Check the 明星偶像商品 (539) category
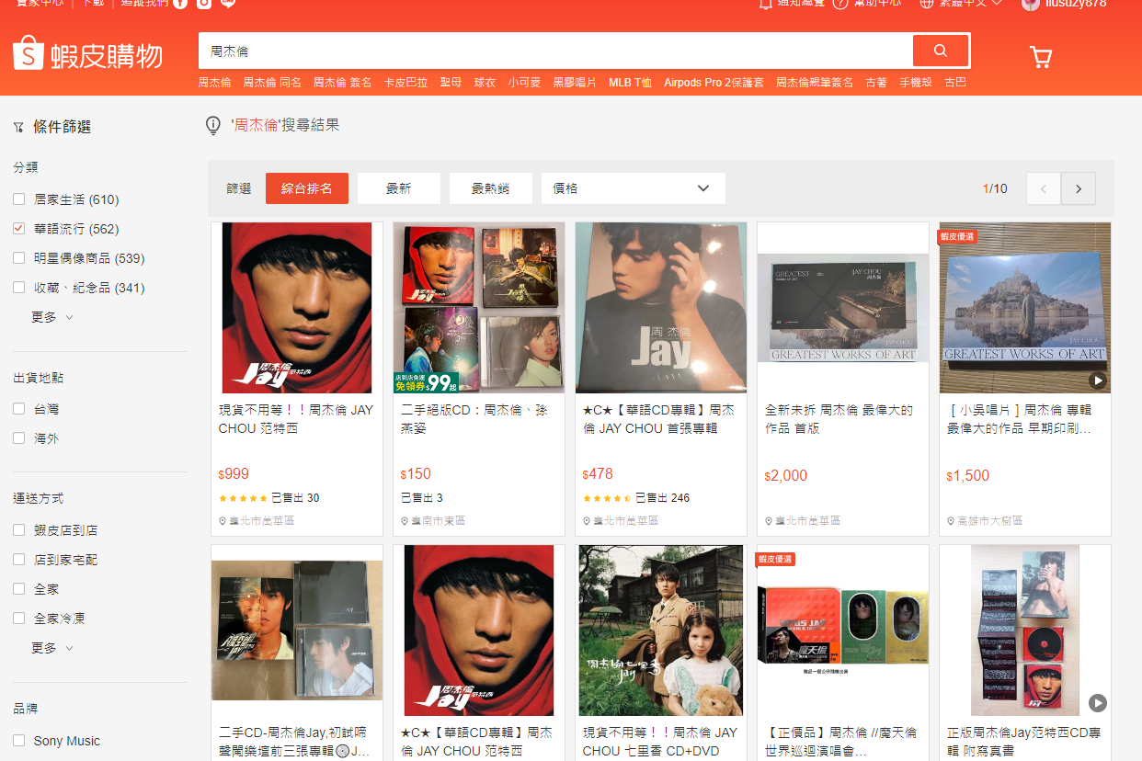 (x=18, y=258)
